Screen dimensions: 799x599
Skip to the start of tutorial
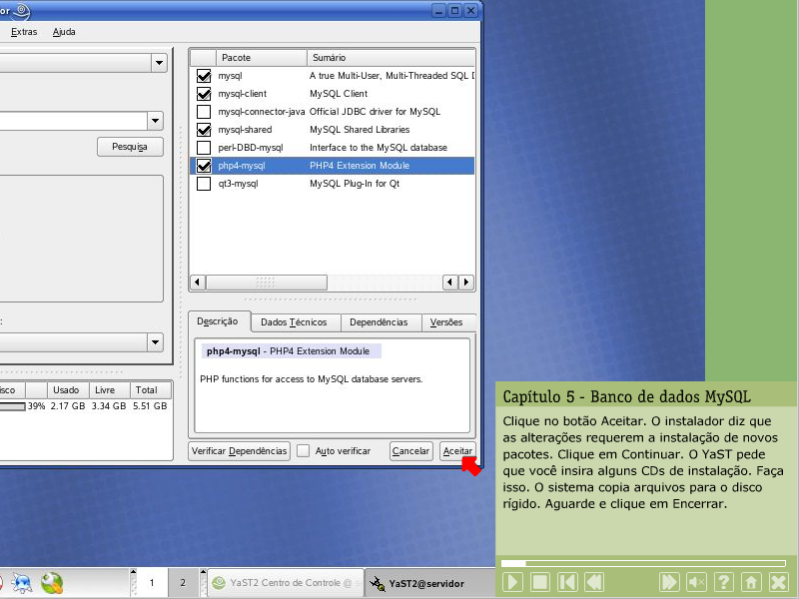[567, 582]
